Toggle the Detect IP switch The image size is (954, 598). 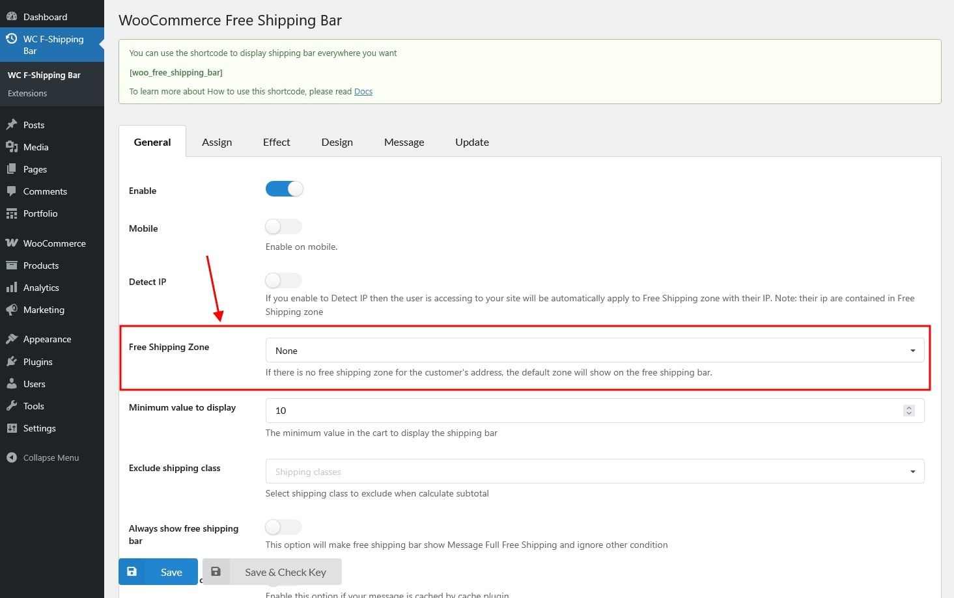tap(284, 280)
